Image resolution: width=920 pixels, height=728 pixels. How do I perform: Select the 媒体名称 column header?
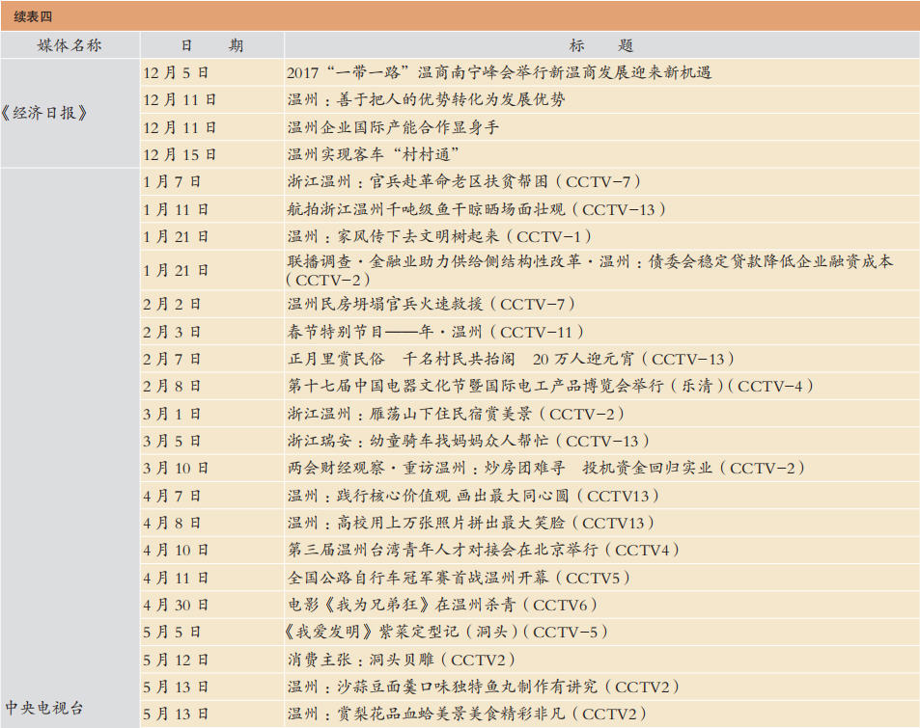point(70,45)
